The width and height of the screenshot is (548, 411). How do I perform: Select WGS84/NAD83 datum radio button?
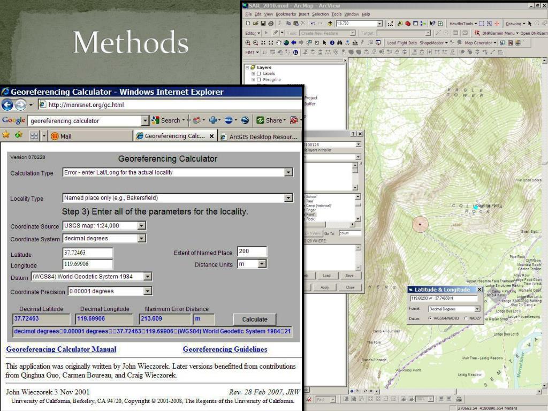(430, 318)
